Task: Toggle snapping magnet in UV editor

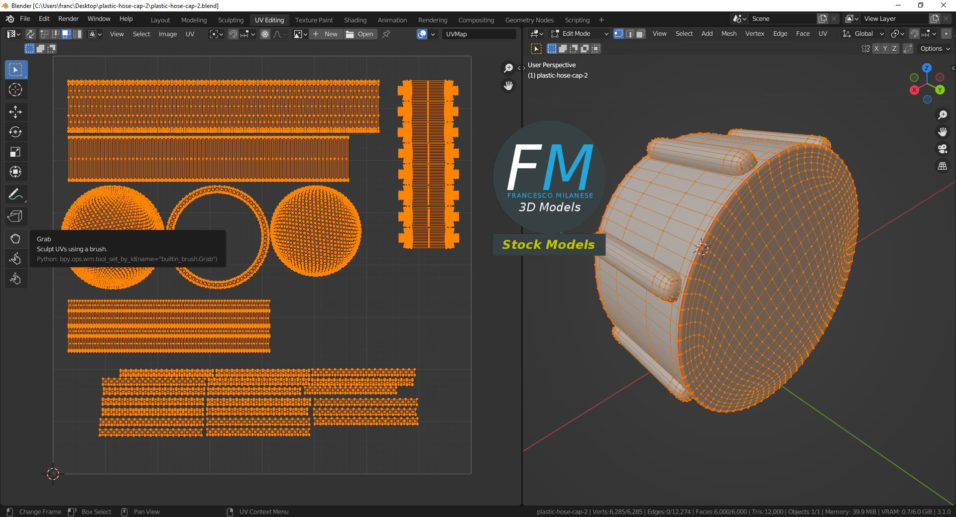Action: pos(233,34)
